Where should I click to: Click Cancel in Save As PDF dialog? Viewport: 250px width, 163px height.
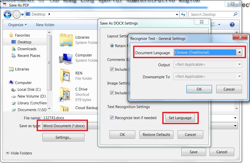coord(222,152)
